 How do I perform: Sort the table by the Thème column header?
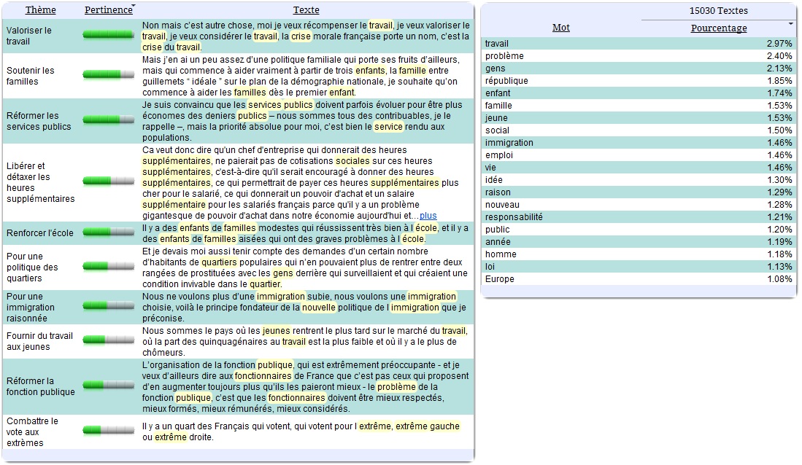tap(40, 9)
